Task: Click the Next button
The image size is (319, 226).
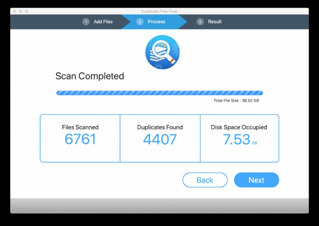Action: [x=256, y=180]
